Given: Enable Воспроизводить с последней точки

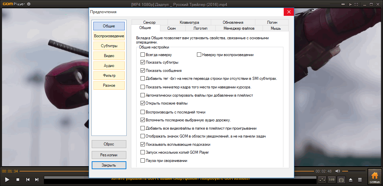Looking at the screenshot, I should 143,112.
